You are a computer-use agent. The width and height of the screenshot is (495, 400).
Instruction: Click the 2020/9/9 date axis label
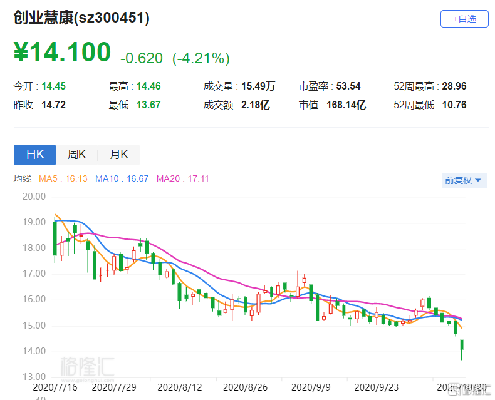pos(311,387)
